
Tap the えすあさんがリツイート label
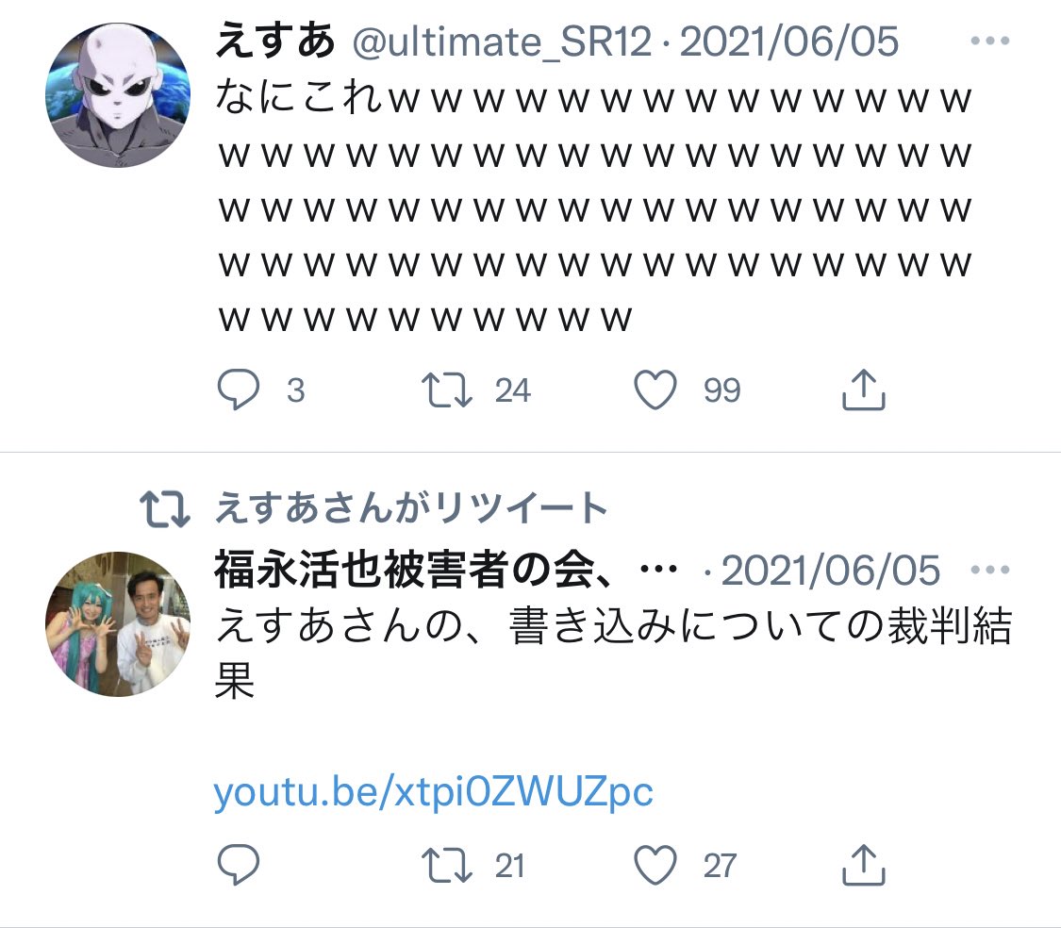point(411,507)
